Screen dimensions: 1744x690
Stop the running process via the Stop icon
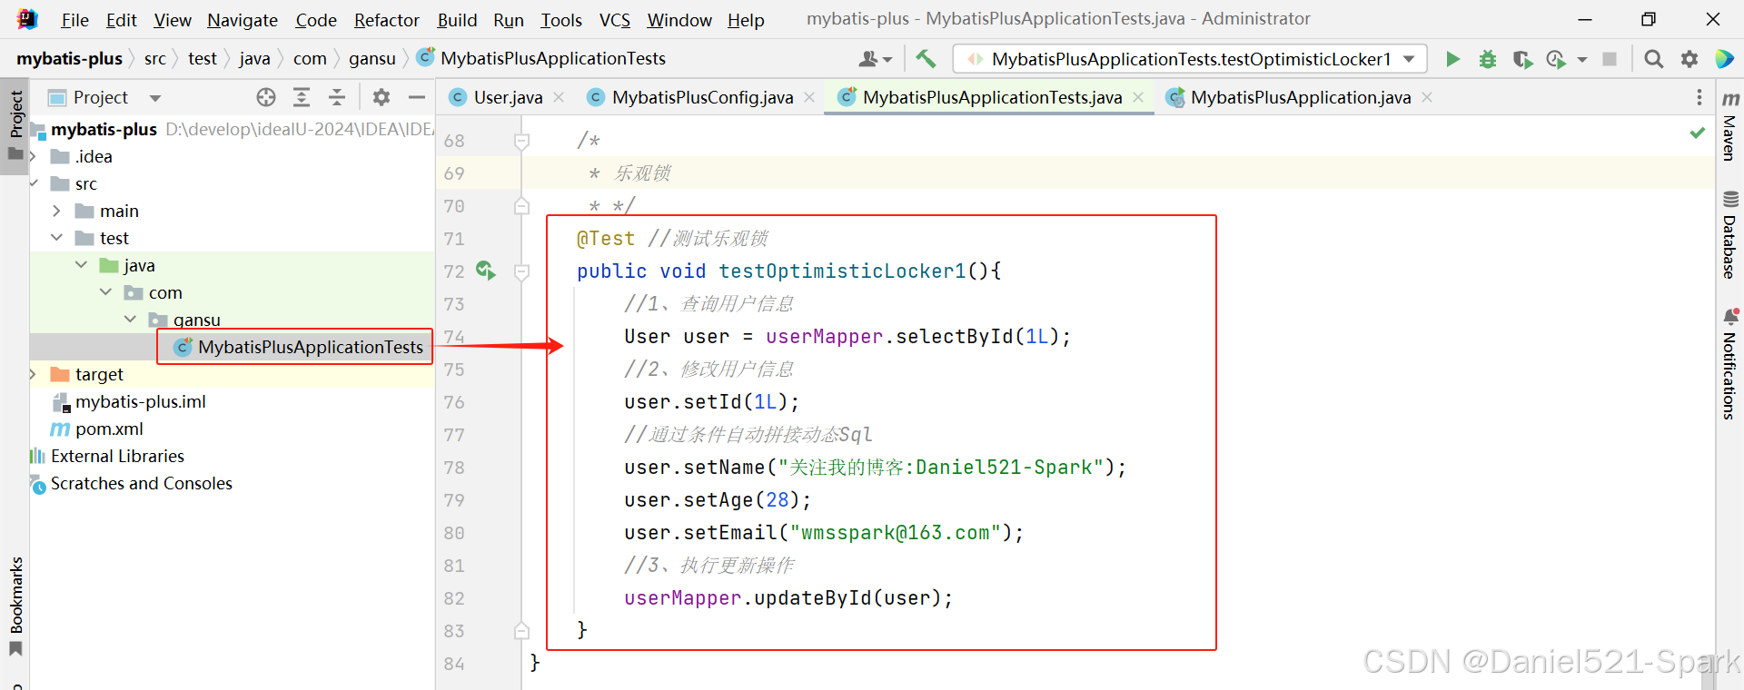pos(1610,59)
